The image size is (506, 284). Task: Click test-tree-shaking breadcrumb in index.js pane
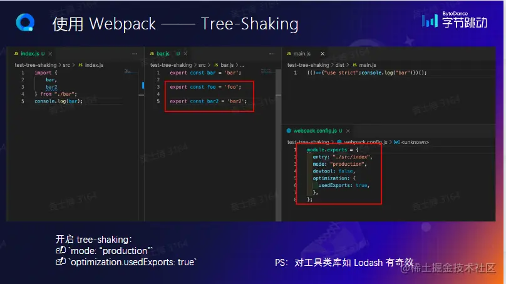click(36, 65)
